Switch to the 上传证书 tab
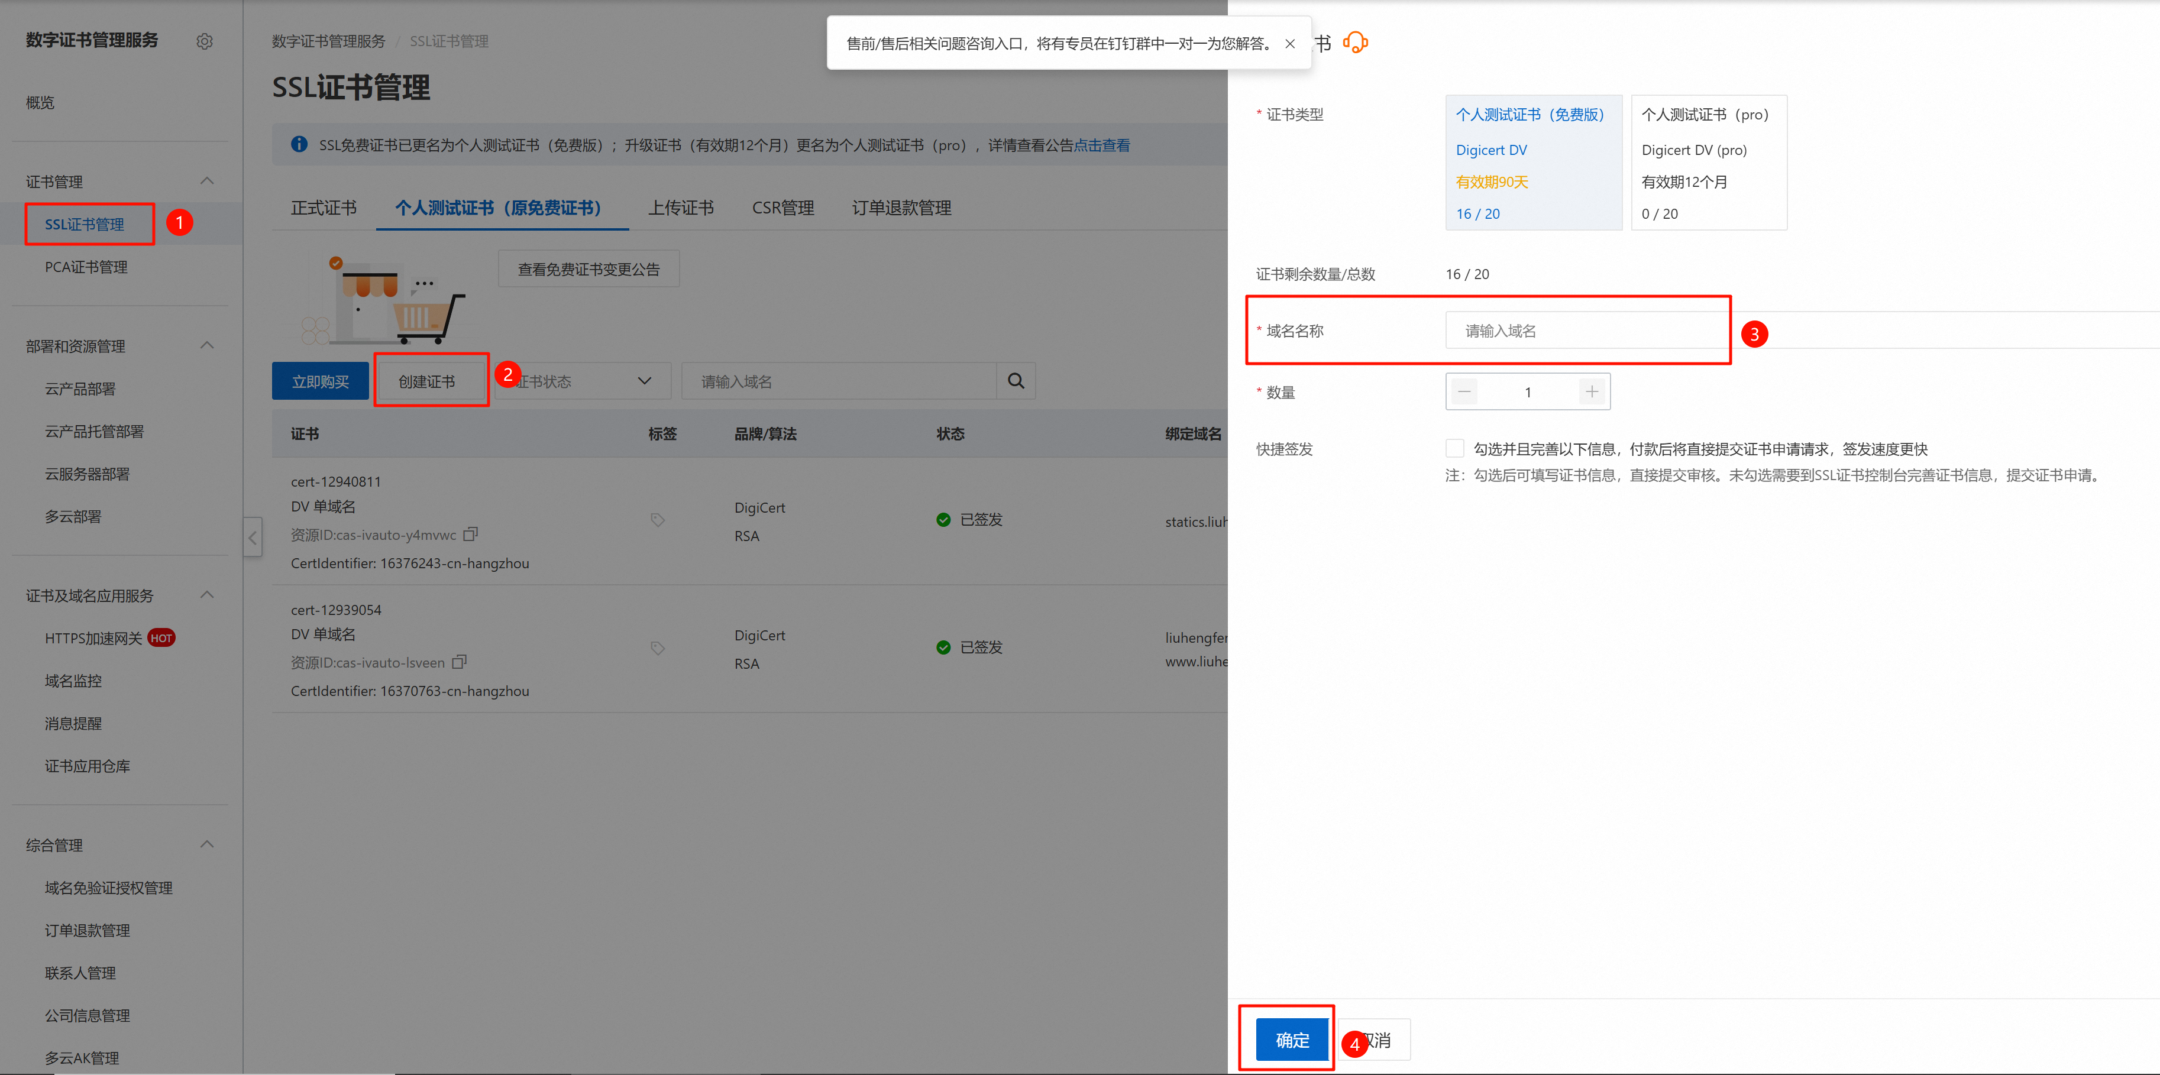 coord(680,208)
